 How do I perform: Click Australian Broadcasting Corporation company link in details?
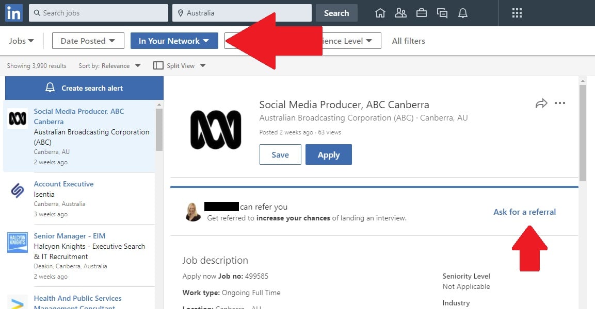[x=336, y=118]
